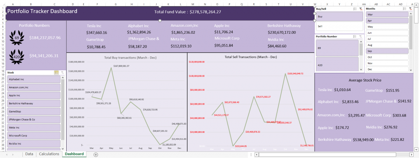
Task: Clear filter on Buy/Sell slicer
Action: pos(361,9)
